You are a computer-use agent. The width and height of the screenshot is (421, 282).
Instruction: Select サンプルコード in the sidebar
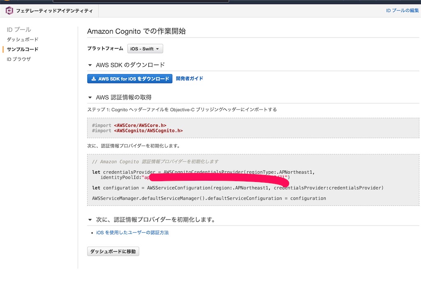(x=23, y=49)
